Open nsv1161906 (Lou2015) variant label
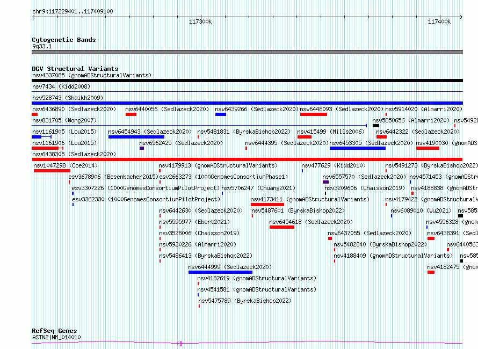The width and height of the screenshot is (478, 349). [64, 143]
